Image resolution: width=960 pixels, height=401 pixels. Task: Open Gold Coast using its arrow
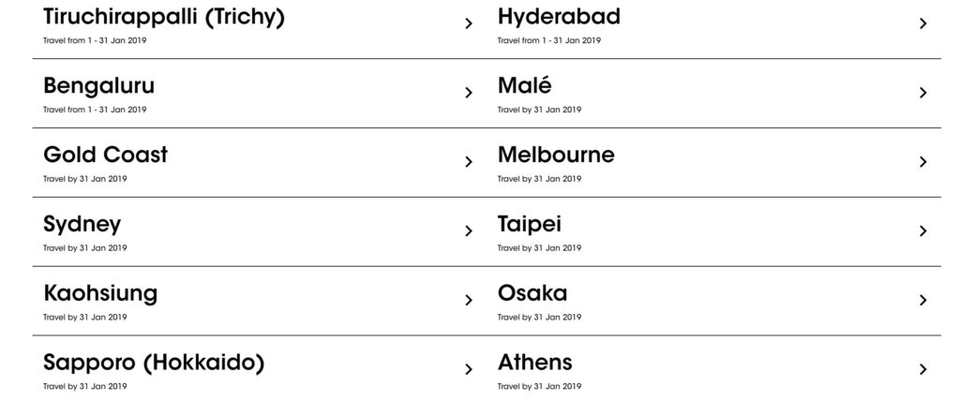(469, 162)
